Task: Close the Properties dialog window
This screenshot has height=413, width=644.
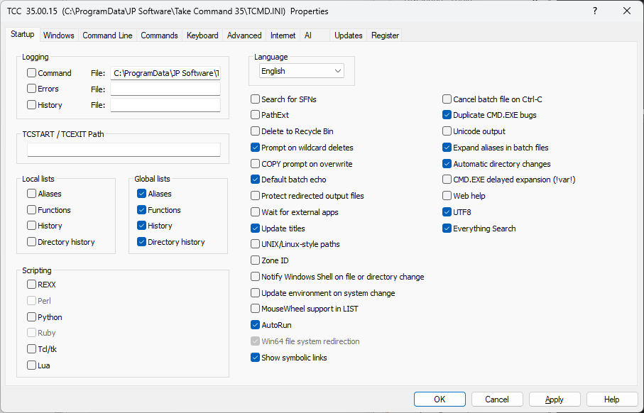Action: coord(627,11)
